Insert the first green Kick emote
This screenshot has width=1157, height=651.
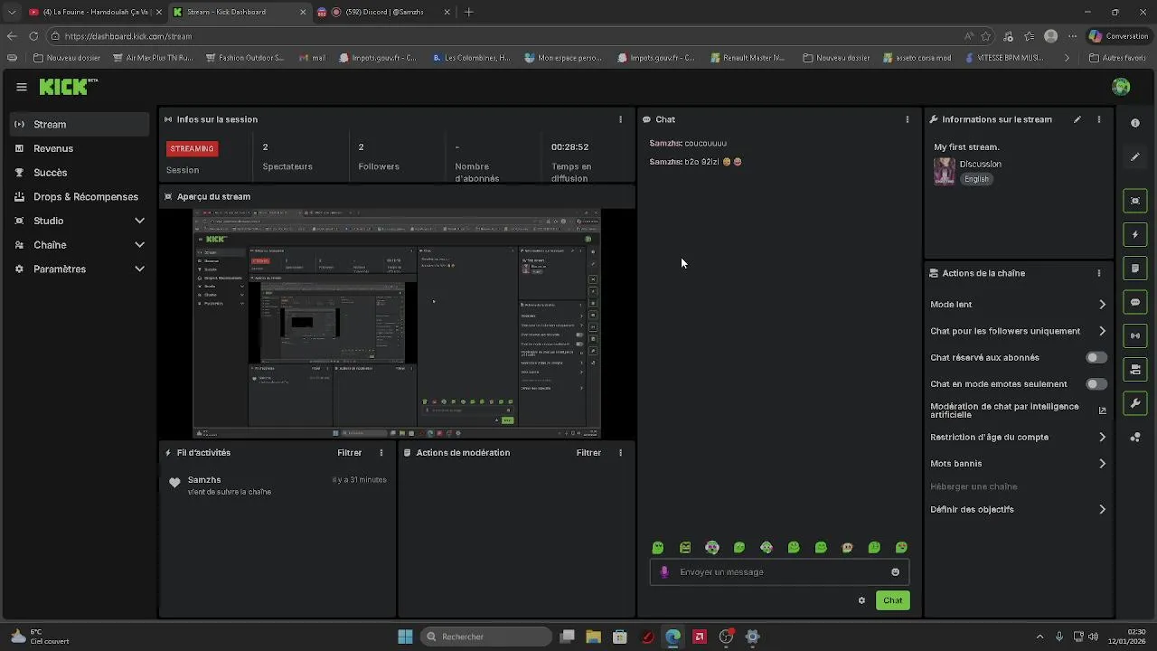658,548
